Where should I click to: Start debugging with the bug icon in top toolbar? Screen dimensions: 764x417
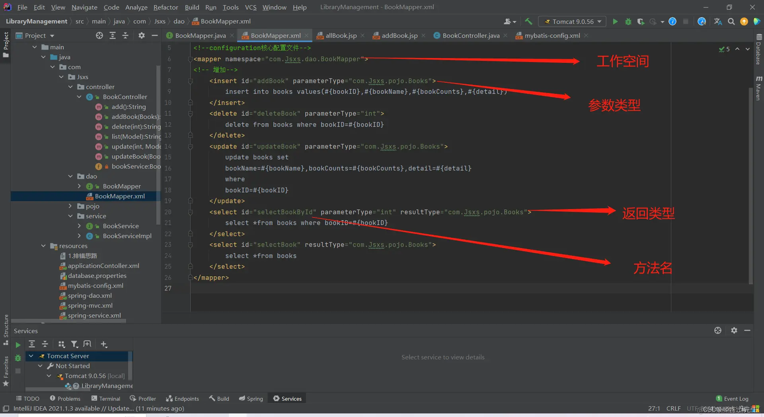tap(628, 21)
